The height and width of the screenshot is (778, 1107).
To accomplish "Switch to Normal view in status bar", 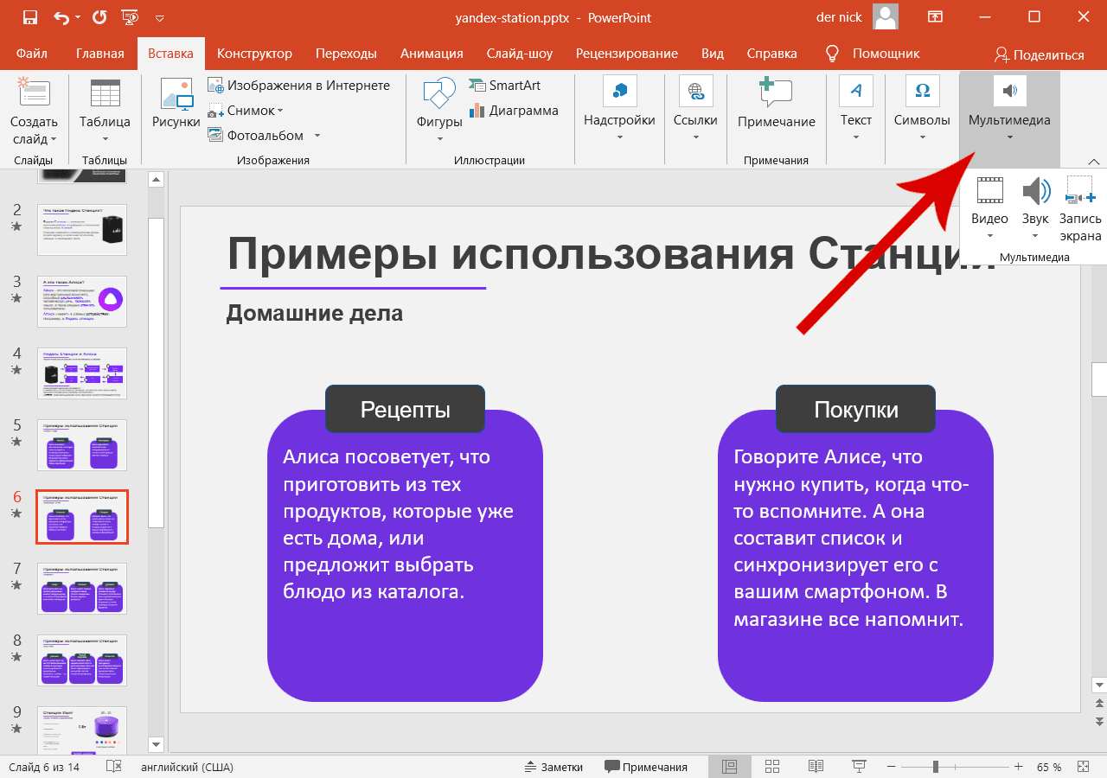I will 729,767.
